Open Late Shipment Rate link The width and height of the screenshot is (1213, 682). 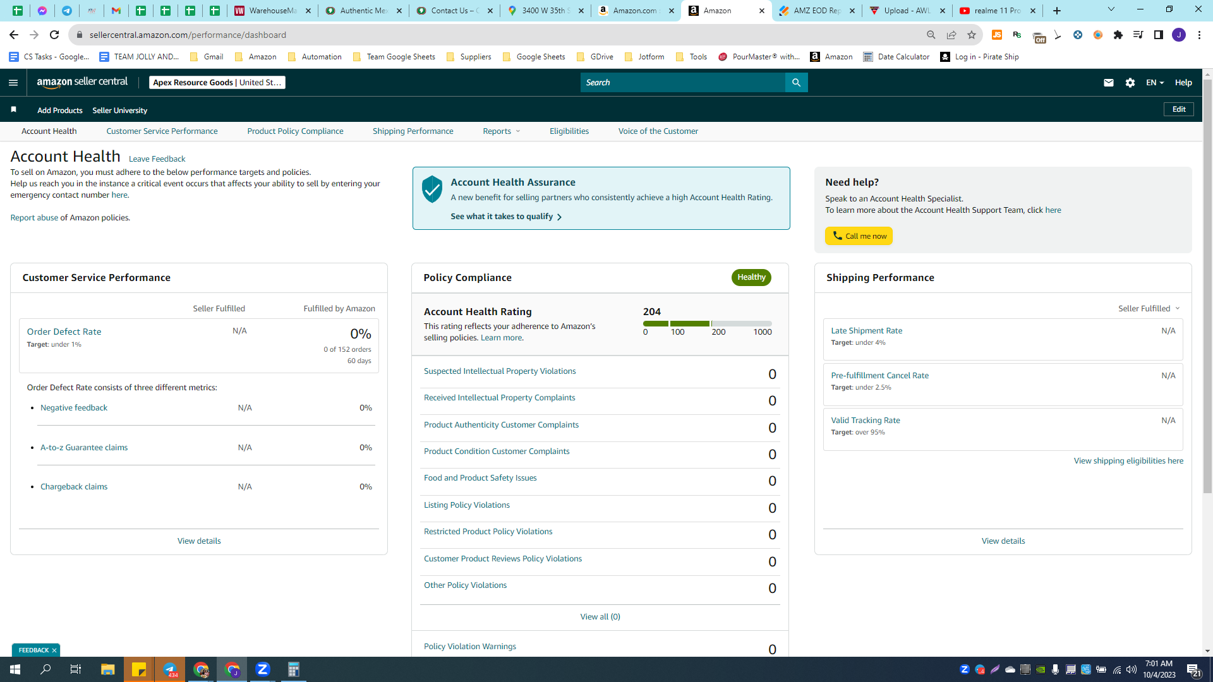tap(866, 331)
